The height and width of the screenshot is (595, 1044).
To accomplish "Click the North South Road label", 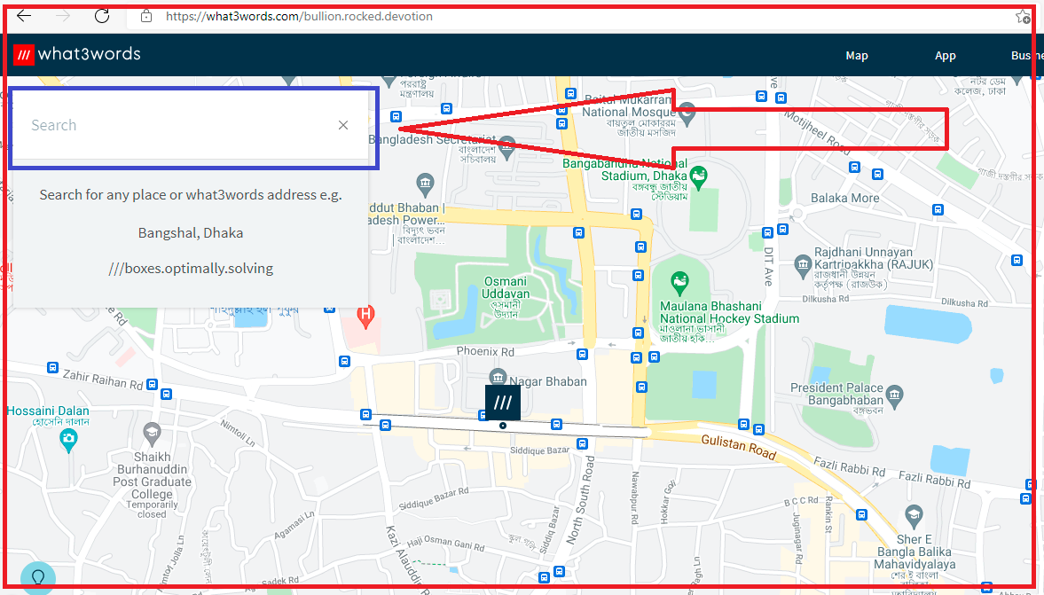I will pyautogui.click(x=579, y=500).
